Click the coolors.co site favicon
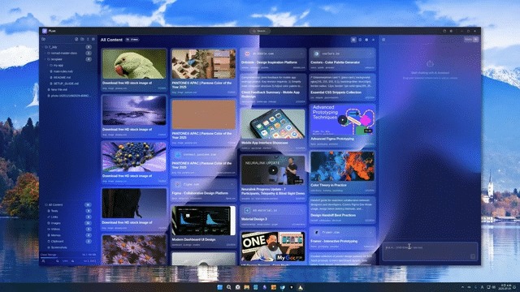 [x=317, y=54]
